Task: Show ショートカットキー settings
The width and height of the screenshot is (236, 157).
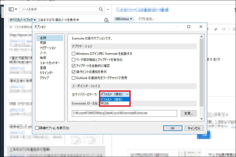Action: [x=50, y=63]
